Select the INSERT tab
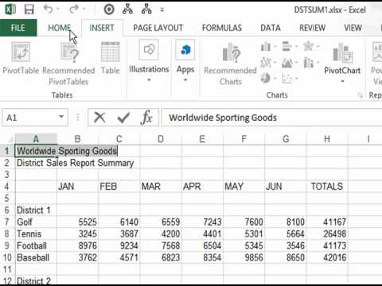The width and height of the screenshot is (382, 286). tap(102, 28)
